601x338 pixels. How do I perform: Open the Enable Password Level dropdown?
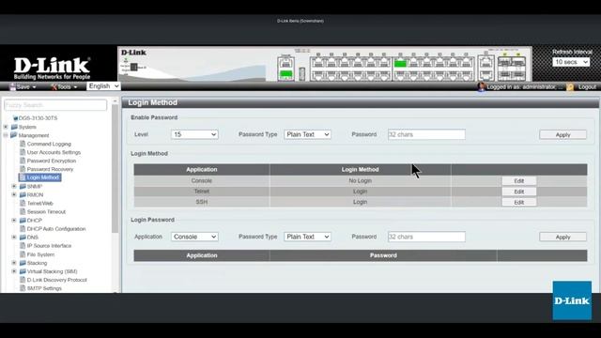coord(194,134)
